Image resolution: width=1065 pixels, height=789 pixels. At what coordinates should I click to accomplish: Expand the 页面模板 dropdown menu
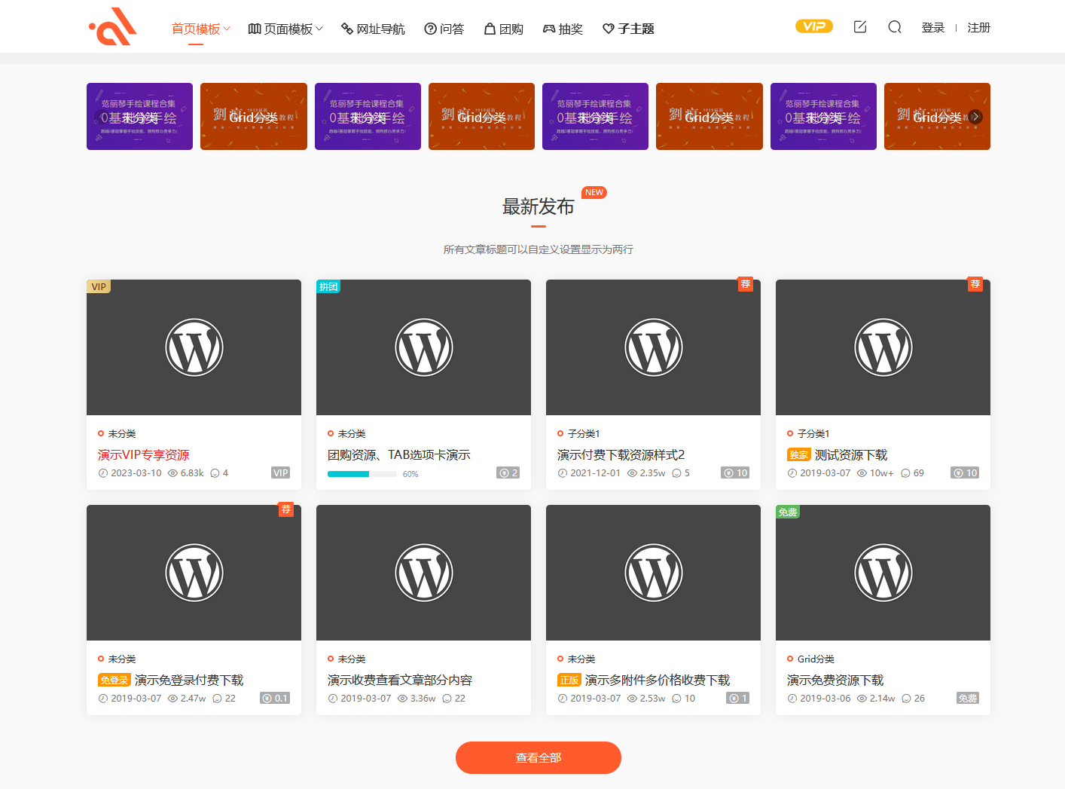(285, 29)
